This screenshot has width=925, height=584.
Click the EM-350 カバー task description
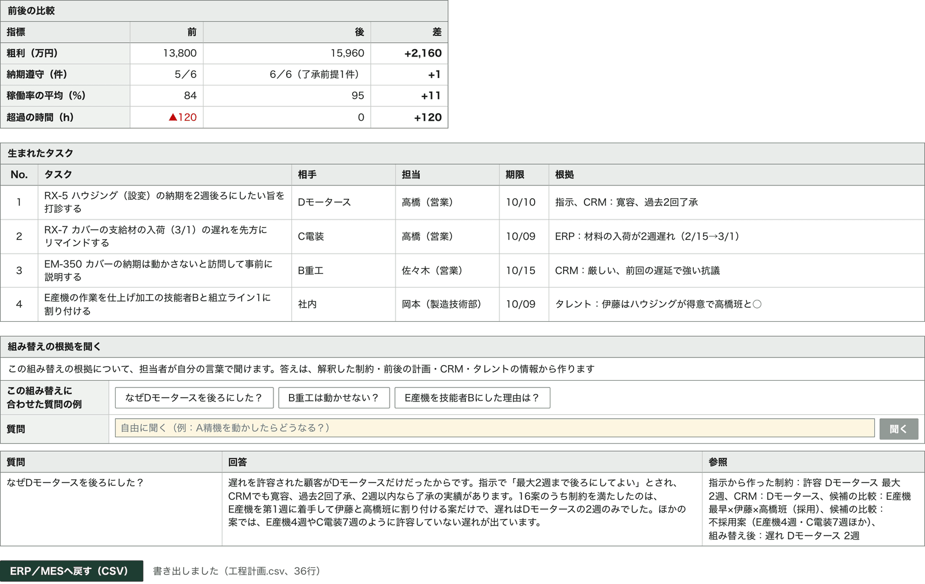point(158,270)
